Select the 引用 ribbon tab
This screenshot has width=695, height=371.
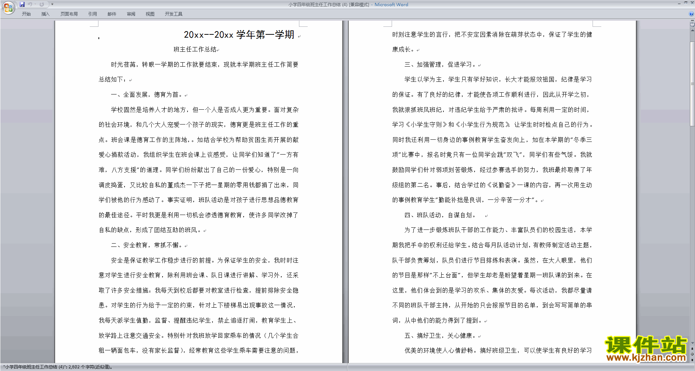(93, 14)
